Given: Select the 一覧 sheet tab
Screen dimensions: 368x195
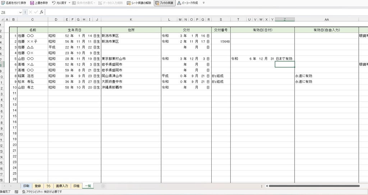Looking at the screenshot, I should point(88,186).
